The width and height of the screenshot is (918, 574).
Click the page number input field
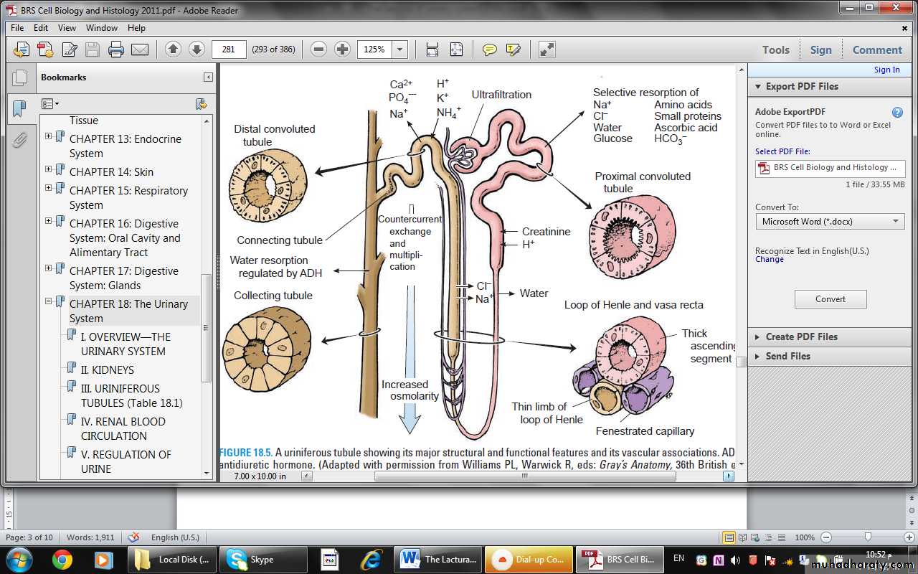pyautogui.click(x=229, y=50)
